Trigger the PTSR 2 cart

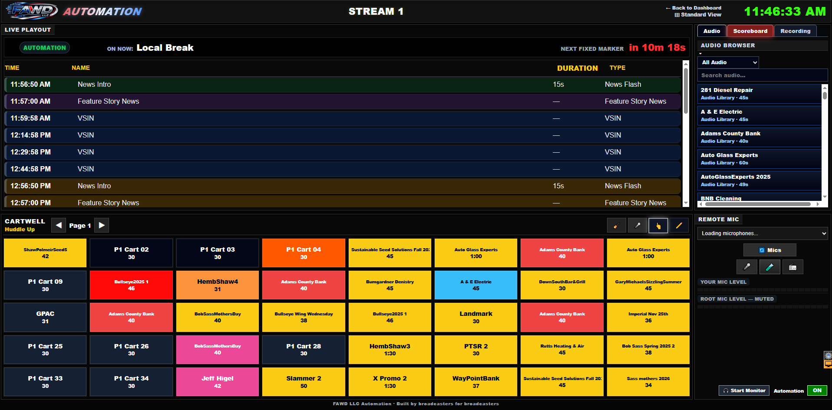click(x=476, y=350)
